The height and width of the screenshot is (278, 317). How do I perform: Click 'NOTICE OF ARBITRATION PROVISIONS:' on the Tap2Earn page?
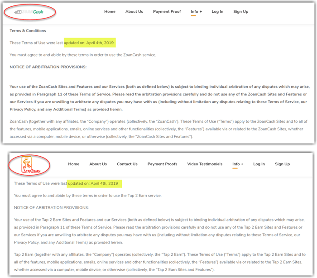point(51,208)
